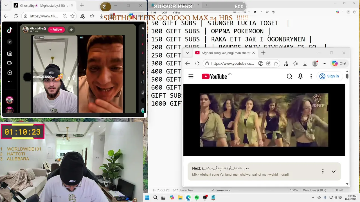The width and height of the screenshot is (360, 202).
Task: Expand the Next mix playlist chevron
Action: pos(334,171)
